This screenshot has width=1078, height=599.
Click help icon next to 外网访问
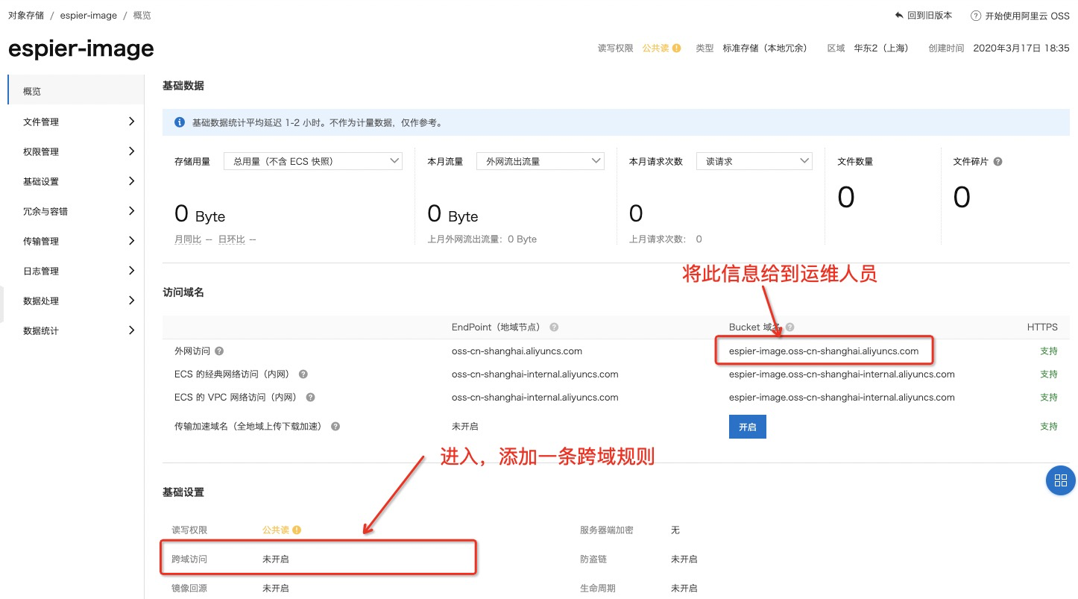[x=219, y=351]
